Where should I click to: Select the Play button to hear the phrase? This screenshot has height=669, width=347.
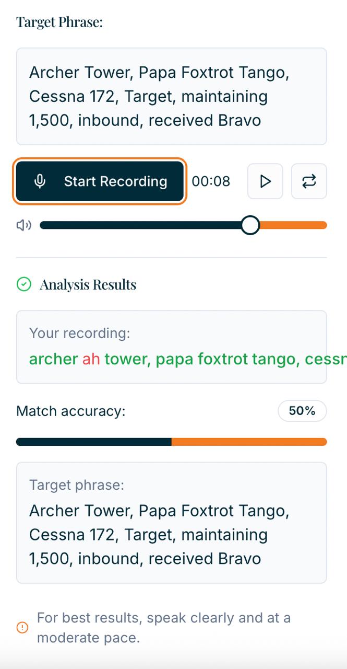point(265,181)
